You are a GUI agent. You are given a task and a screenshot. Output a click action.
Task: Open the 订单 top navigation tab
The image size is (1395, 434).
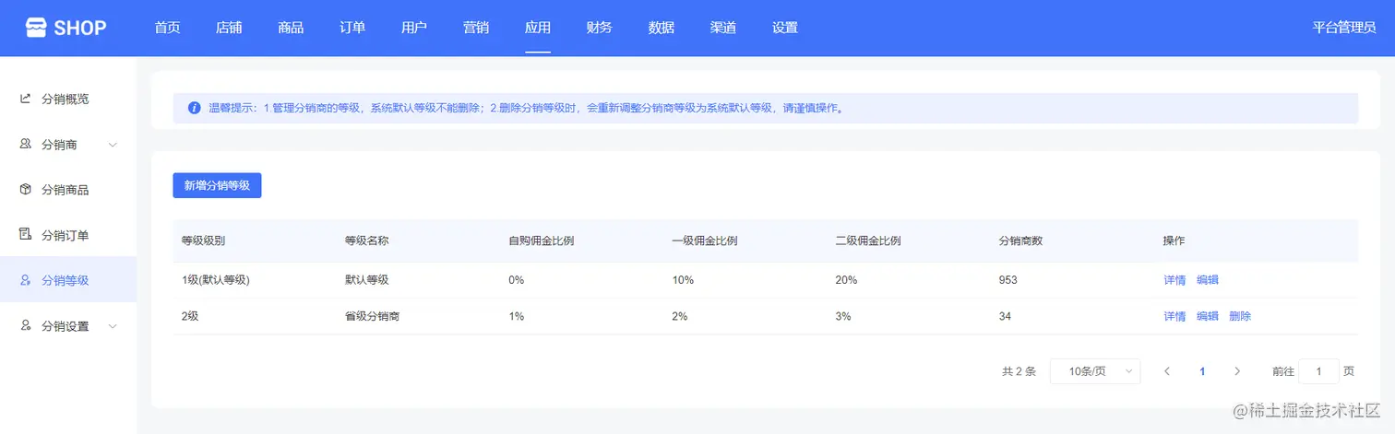click(x=352, y=28)
